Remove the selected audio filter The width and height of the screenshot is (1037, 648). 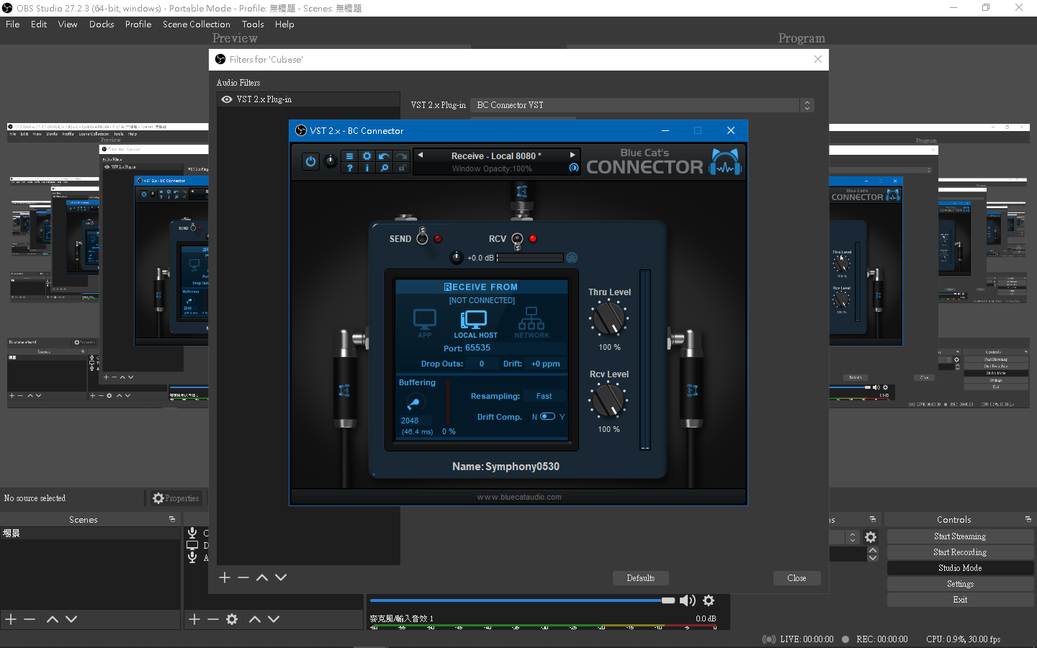243,577
